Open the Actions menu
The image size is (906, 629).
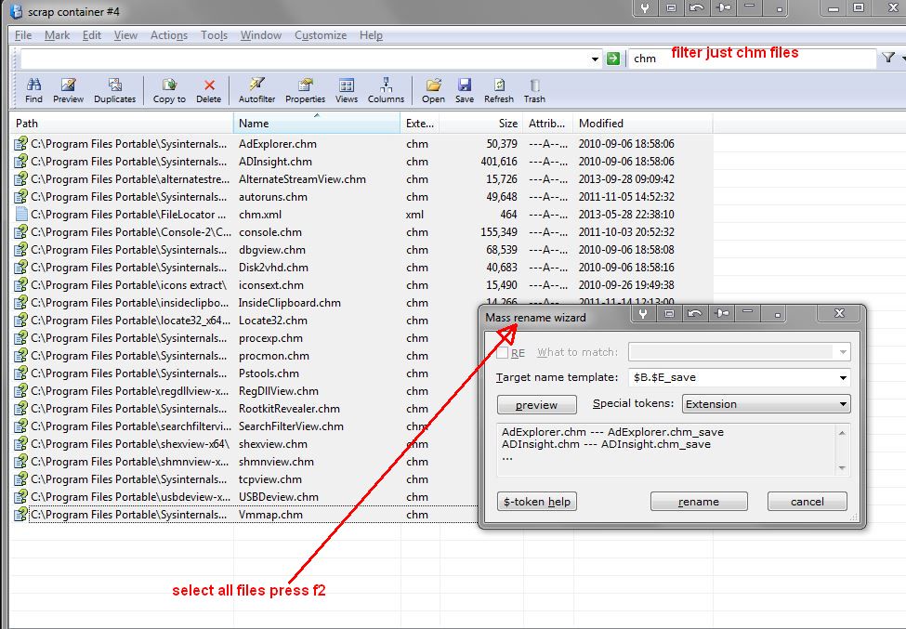point(169,35)
